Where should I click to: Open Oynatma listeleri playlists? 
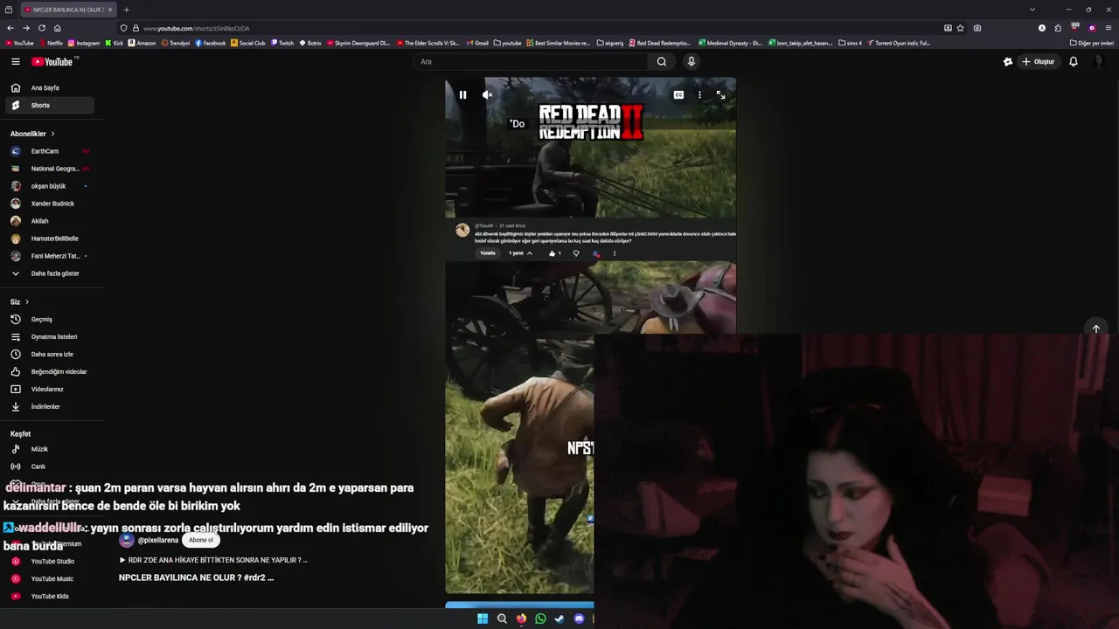coord(49,336)
